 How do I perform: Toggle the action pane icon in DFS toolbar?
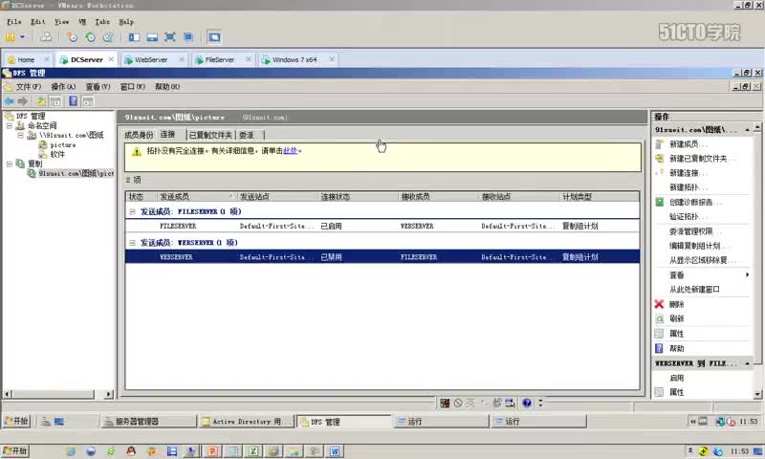pyautogui.click(x=88, y=101)
